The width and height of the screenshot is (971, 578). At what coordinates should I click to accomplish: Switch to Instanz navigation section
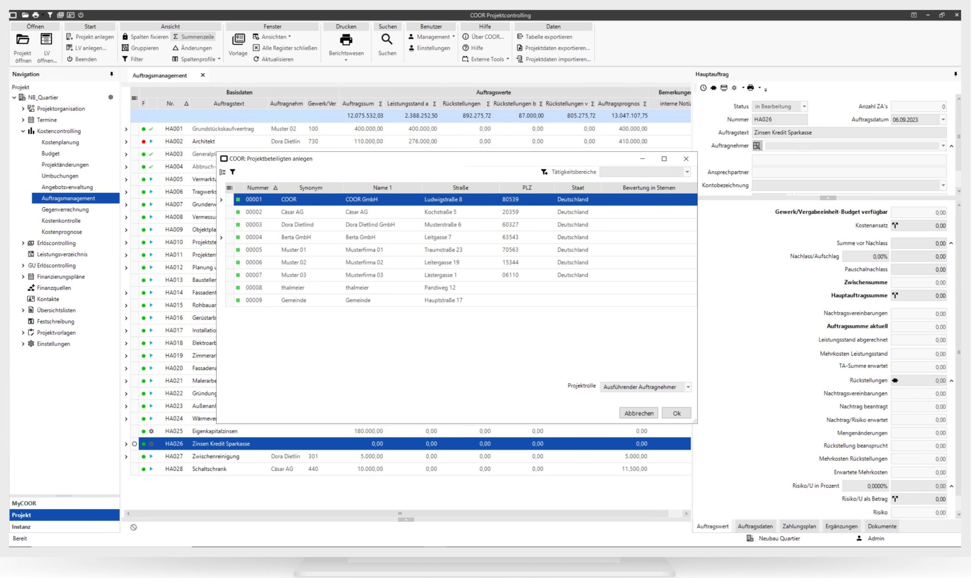[64, 527]
